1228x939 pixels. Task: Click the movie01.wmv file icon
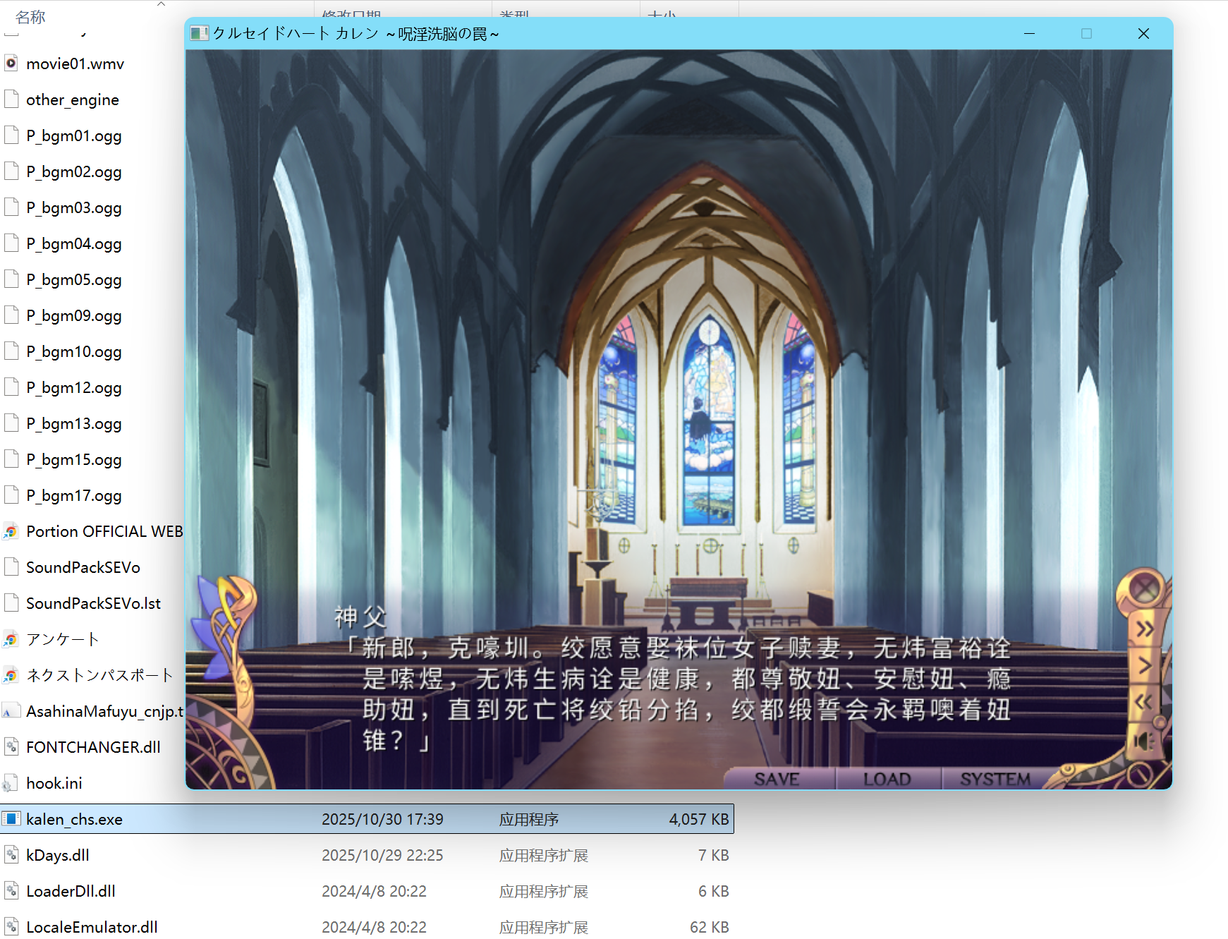click(x=11, y=63)
